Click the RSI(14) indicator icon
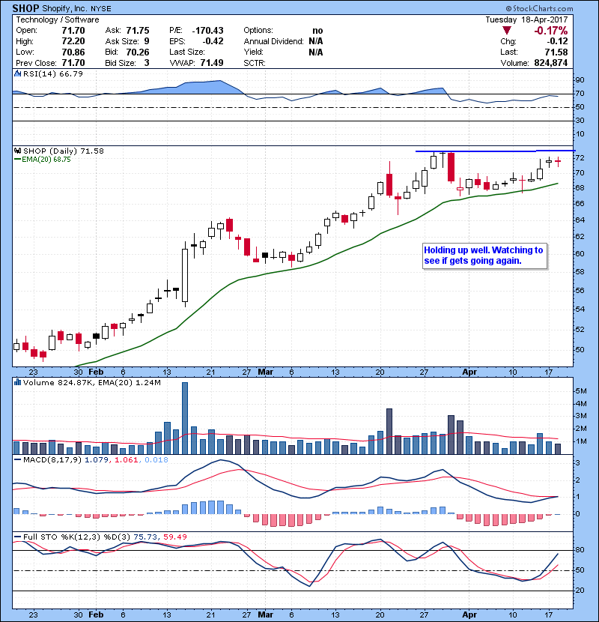Screen dimensions: 599x622 [17, 73]
